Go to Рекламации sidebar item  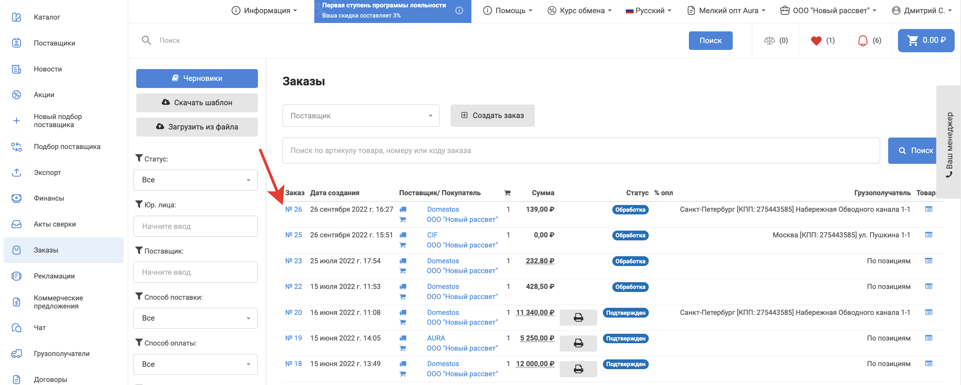pyautogui.click(x=54, y=276)
